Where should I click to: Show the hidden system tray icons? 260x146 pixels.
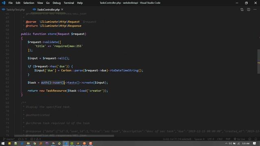click(x=226, y=144)
